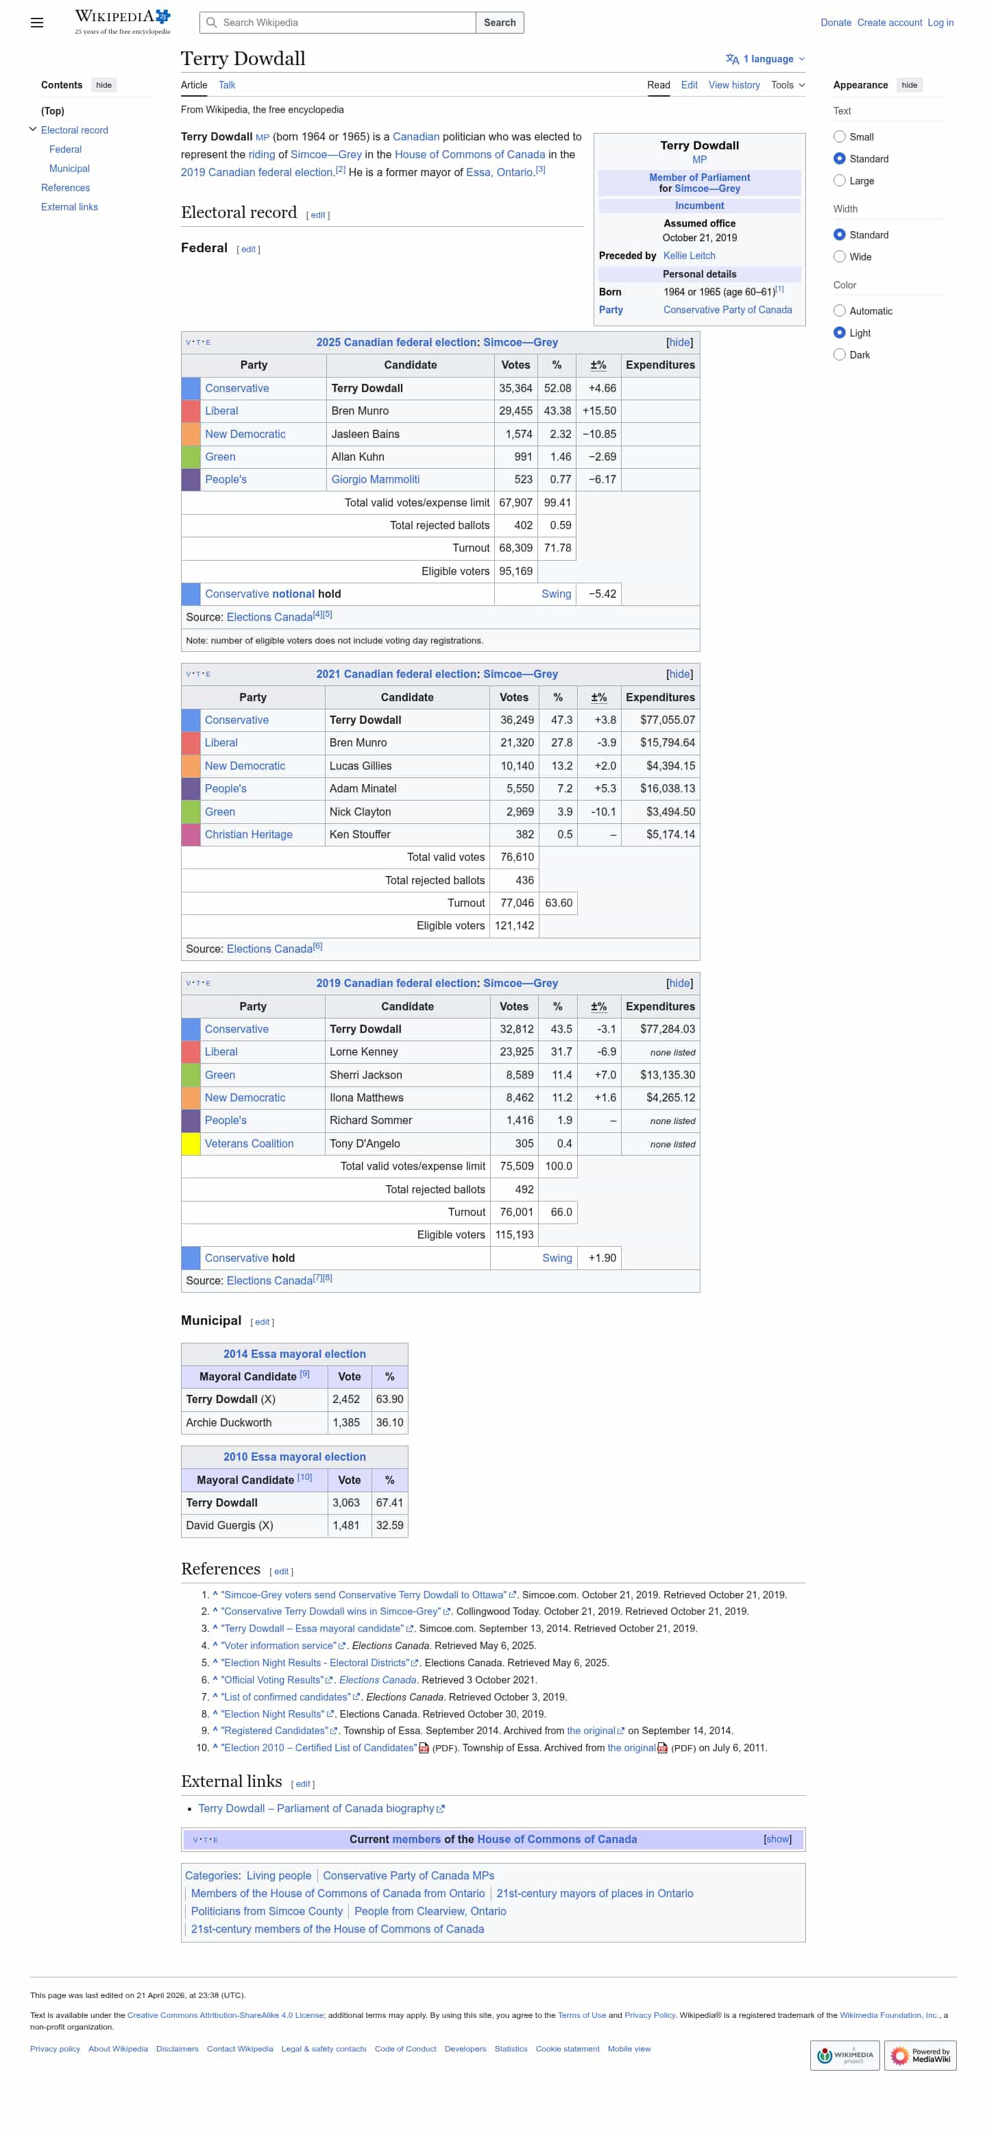Focus the Search Wikipedia input field
The width and height of the screenshot is (987, 2131).
click(337, 23)
